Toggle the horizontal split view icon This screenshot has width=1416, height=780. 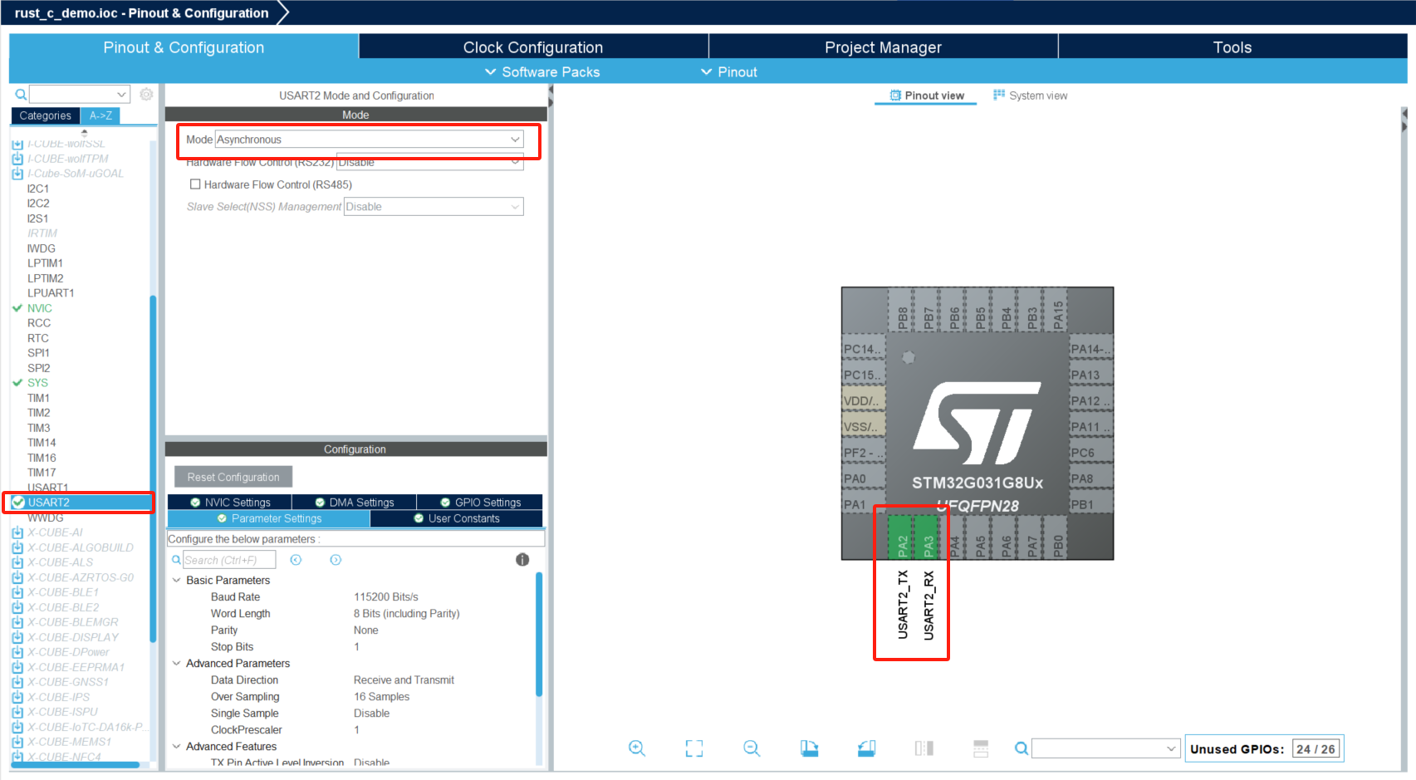[x=981, y=748]
